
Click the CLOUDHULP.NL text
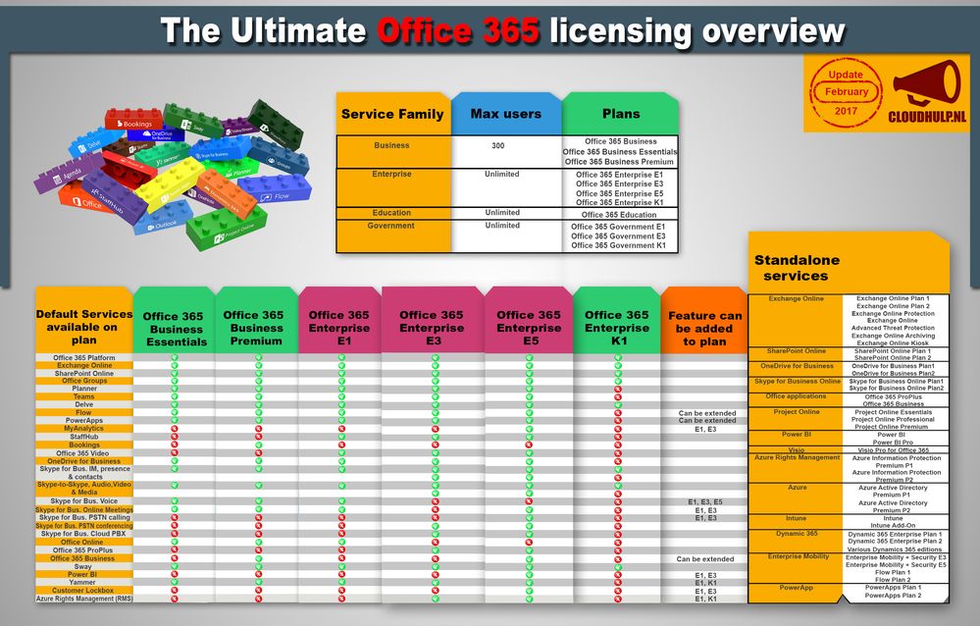[927, 118]
